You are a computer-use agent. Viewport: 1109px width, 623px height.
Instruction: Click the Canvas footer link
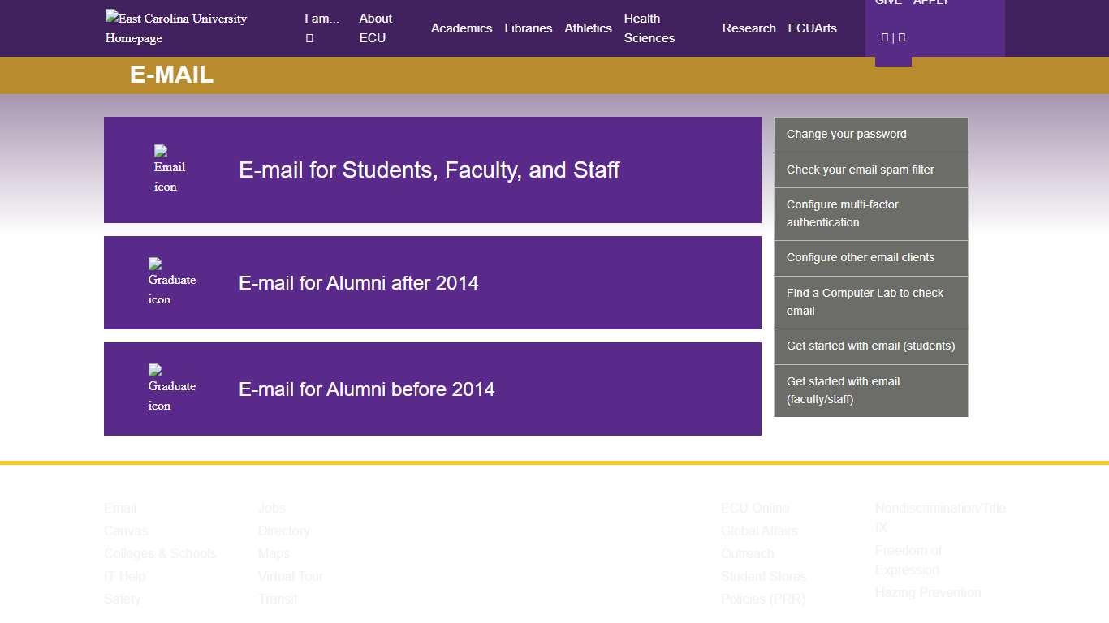coord(126,531)
